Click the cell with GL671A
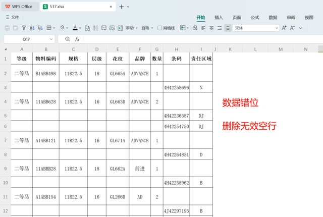323x217 pixels. (118, 140)
